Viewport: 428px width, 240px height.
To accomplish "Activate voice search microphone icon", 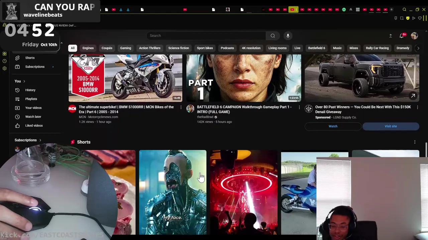I will pyautogui.click(x=288, y=36).
